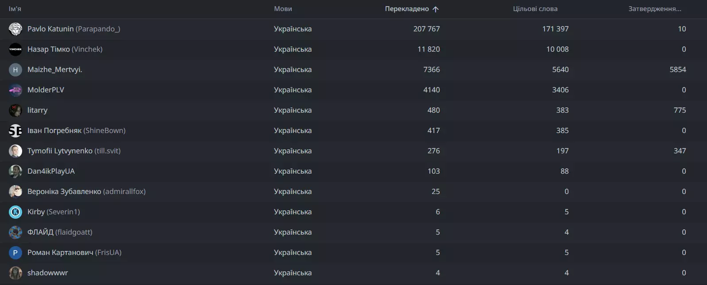Screen dimensions: 707x285
Task: Click the ShineBown SB avatar
Action: (x=15, y=131)
